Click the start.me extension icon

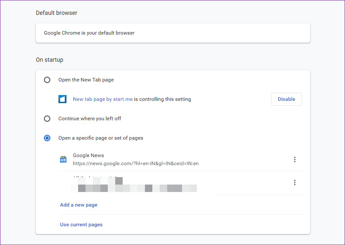click(x=63, y=99)
